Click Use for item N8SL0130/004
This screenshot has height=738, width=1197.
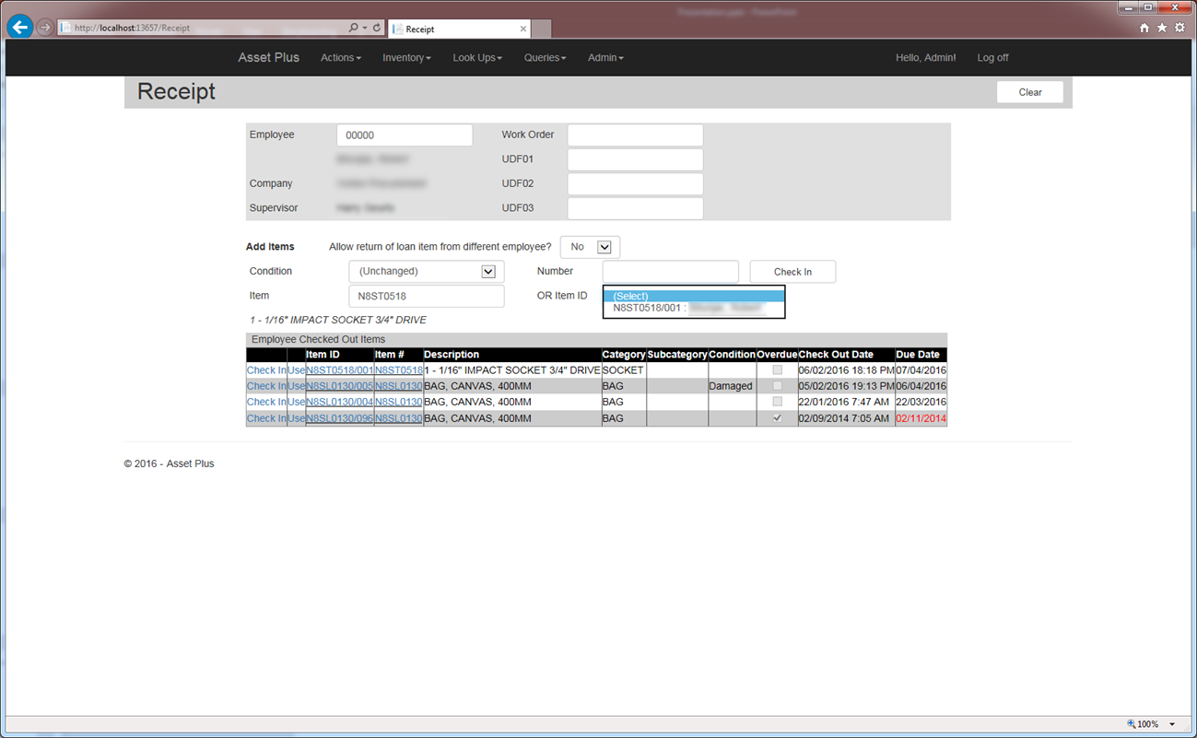click(x=296, y=402)
